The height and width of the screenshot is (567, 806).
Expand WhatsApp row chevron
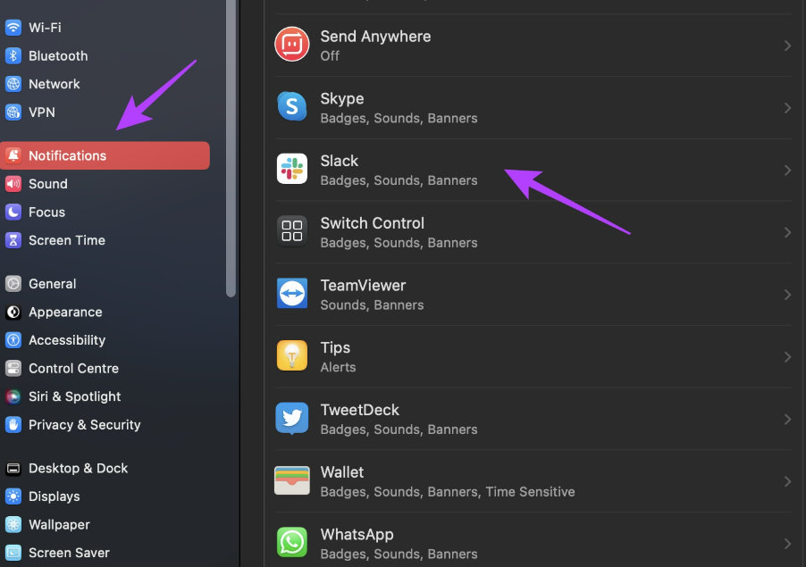coord(787,544)
